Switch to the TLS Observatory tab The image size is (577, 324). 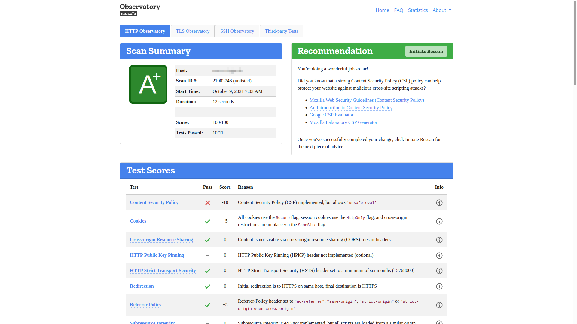193,31
